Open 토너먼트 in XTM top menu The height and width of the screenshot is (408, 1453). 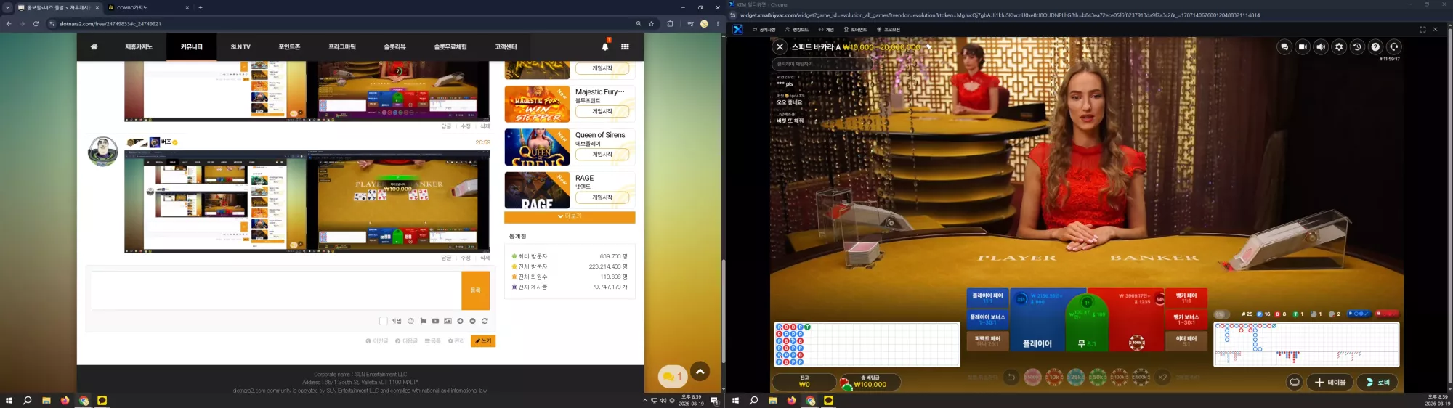(855, 30)
